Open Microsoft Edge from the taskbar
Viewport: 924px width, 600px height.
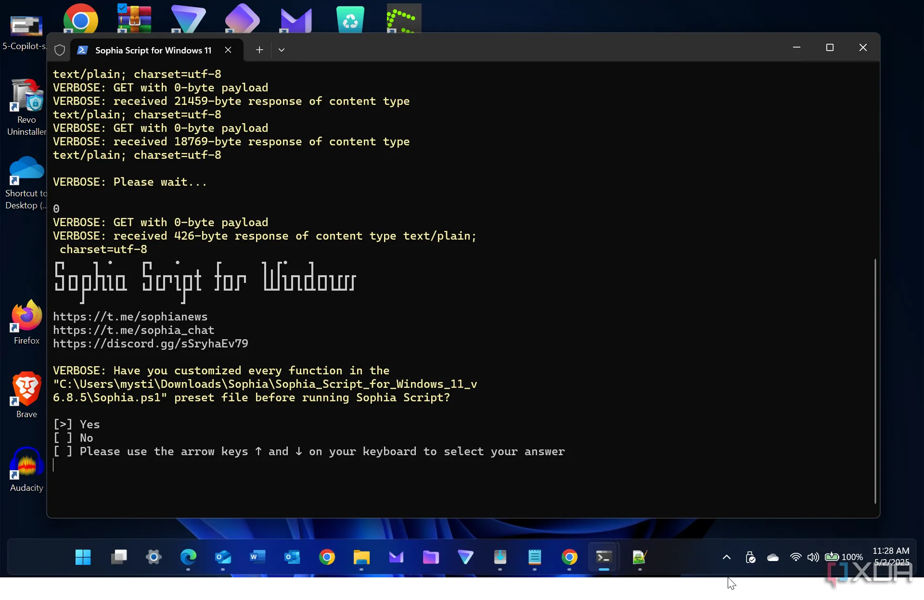coord(188,557)
